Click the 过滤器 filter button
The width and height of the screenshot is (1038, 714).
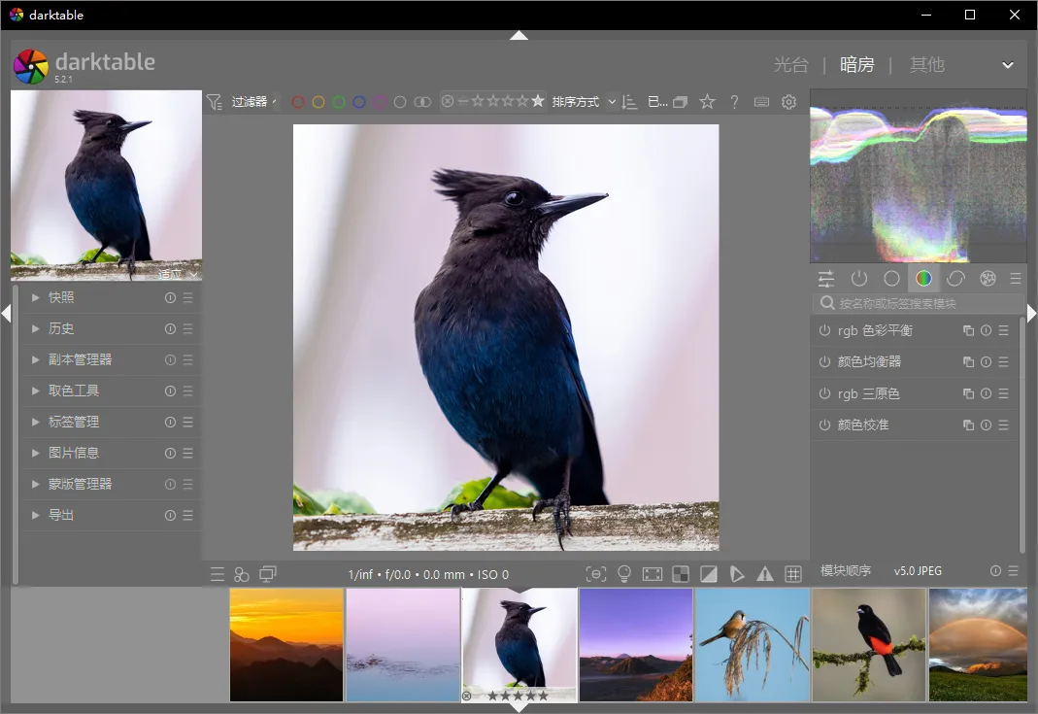tap(249, 102)
